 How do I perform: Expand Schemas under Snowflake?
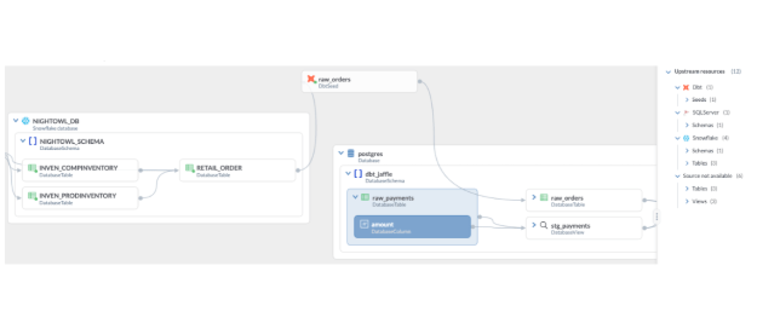click(x=687, y=151)
